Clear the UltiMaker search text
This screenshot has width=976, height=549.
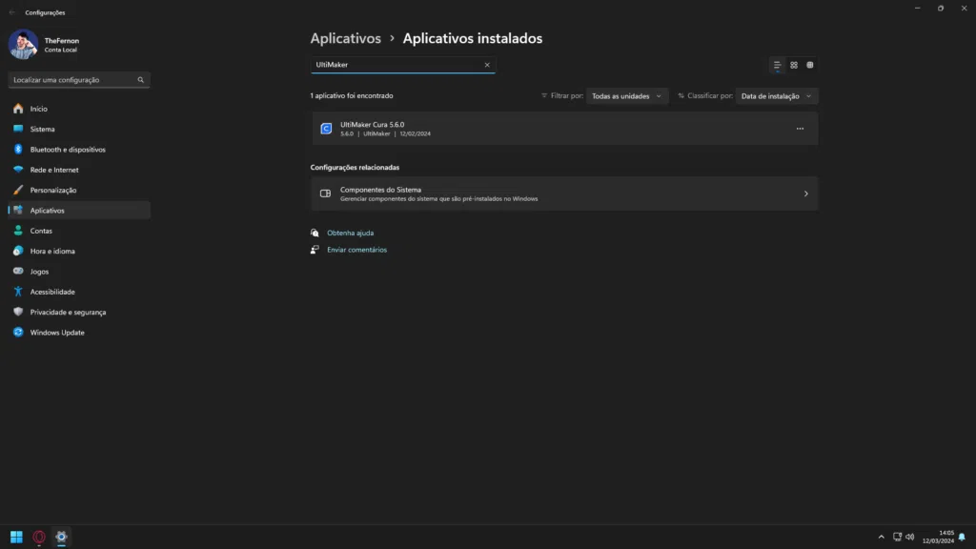pyautogui.click(x=487, y=65)
